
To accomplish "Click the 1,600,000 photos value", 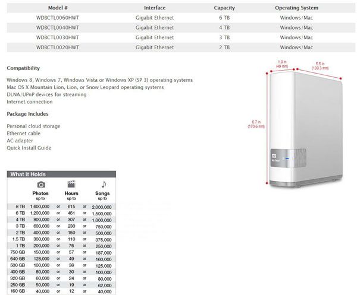I will click(x=40, y=207).
